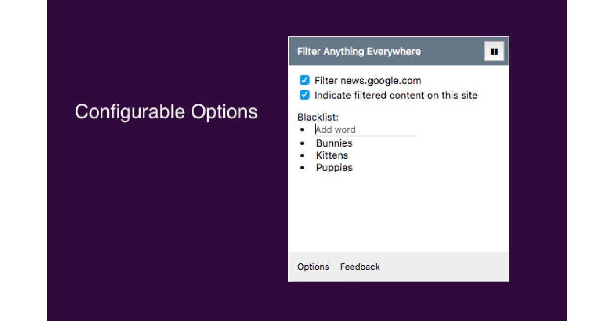Toggle the Filter news.google.com checkbox
This screenshot has width=614, height=321.
click(304, 80)
